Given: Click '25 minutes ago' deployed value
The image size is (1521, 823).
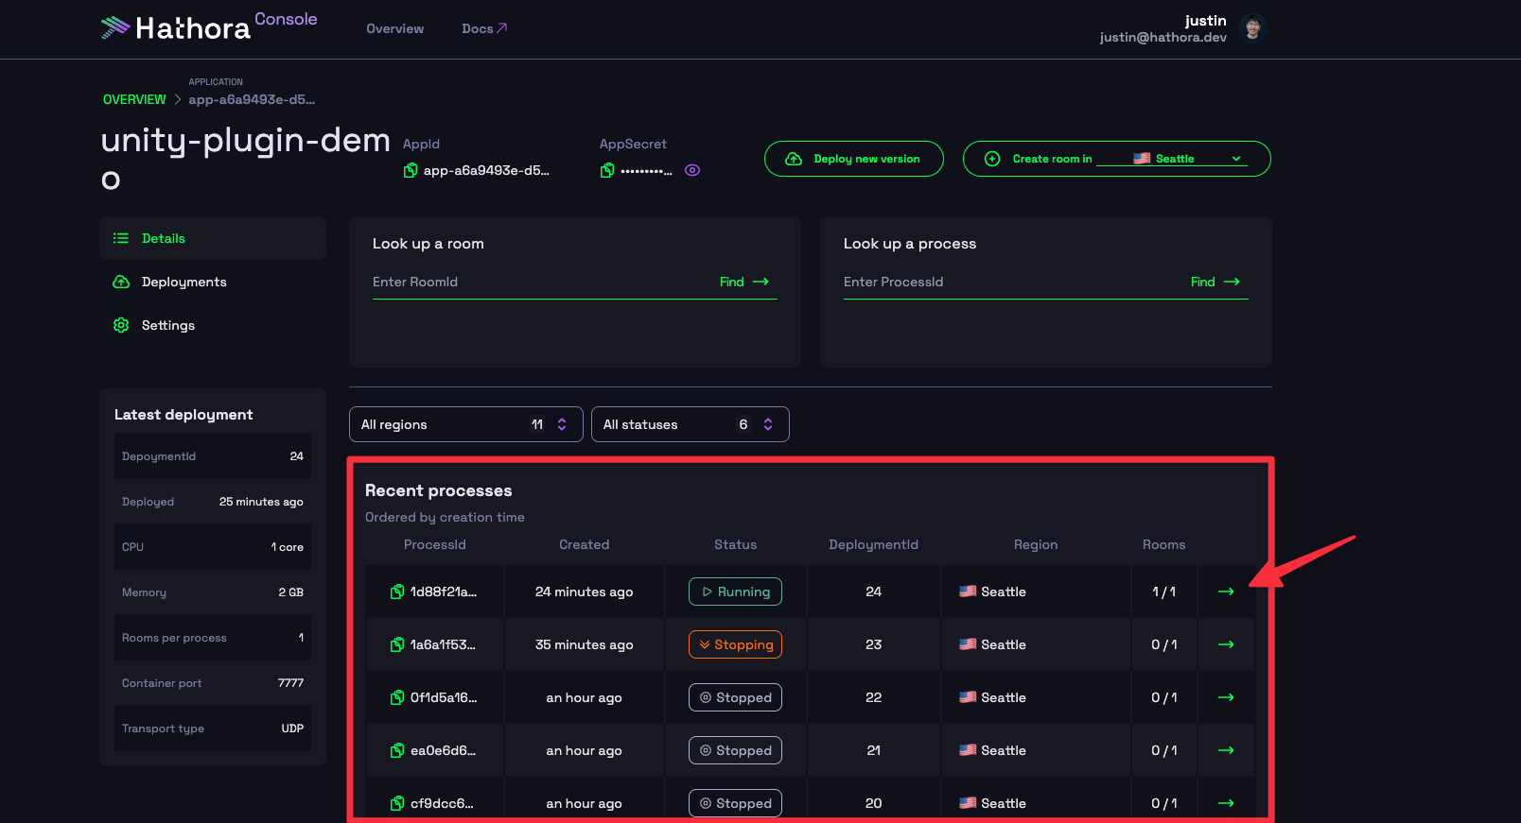Looking at the screenshot, I should [261, 502].
